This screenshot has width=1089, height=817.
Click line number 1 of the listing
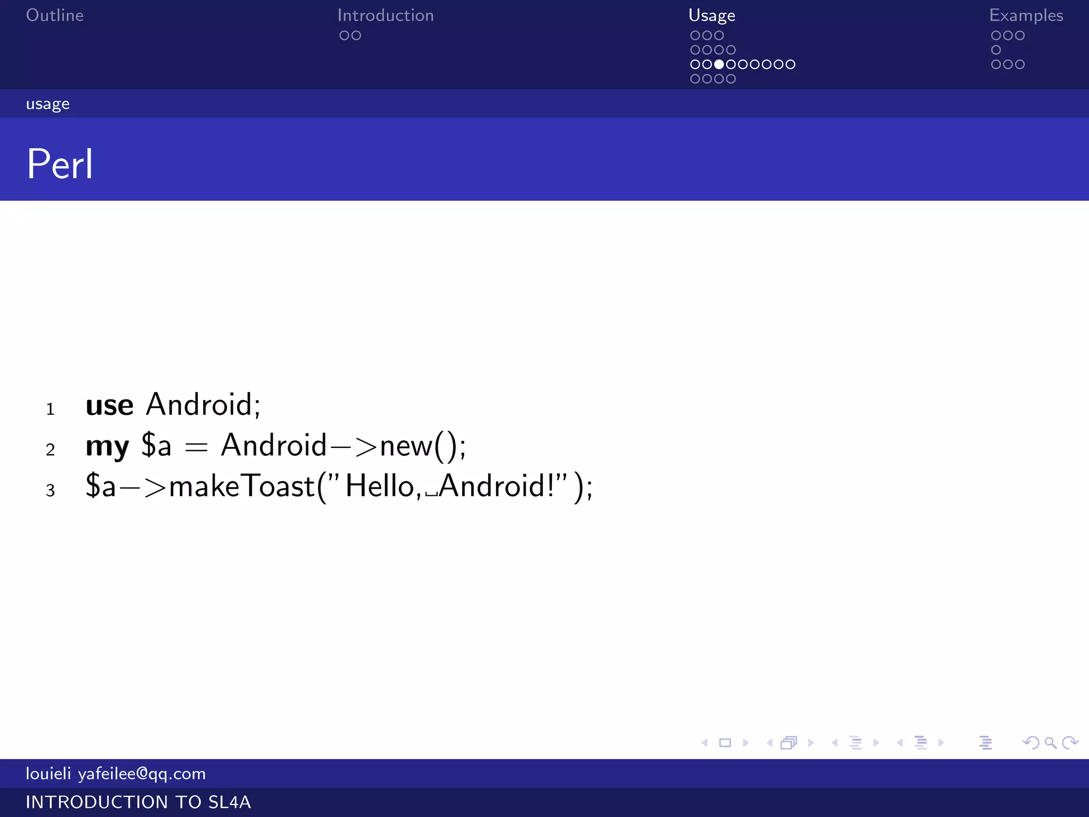pyautogui.click(x=51, y=409)
